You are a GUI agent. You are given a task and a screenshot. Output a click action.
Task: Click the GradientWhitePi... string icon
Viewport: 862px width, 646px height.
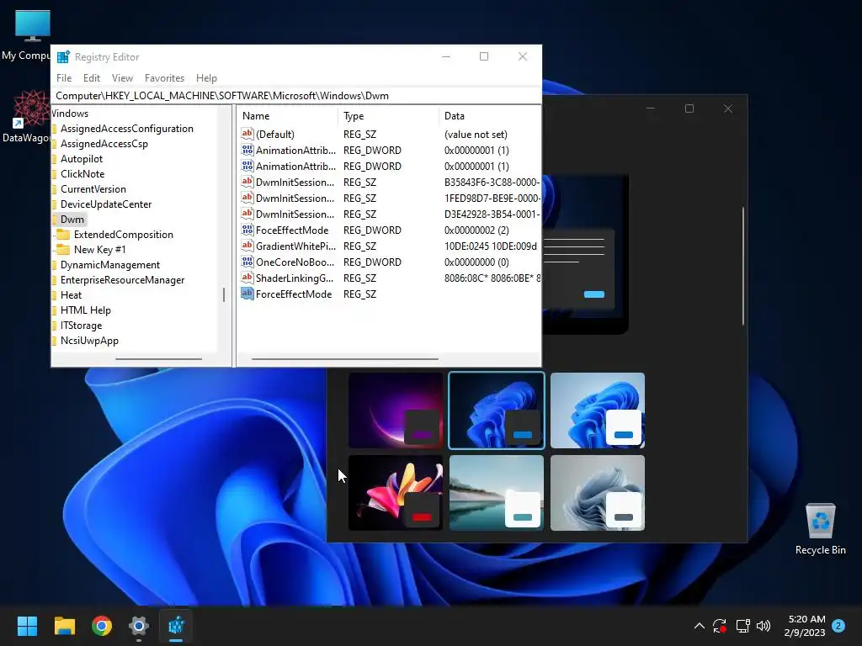[247, 246]
